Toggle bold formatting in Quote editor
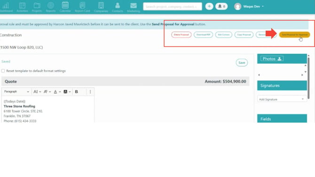The width and height of the screenshot is (315, 177). pos(76,92)
